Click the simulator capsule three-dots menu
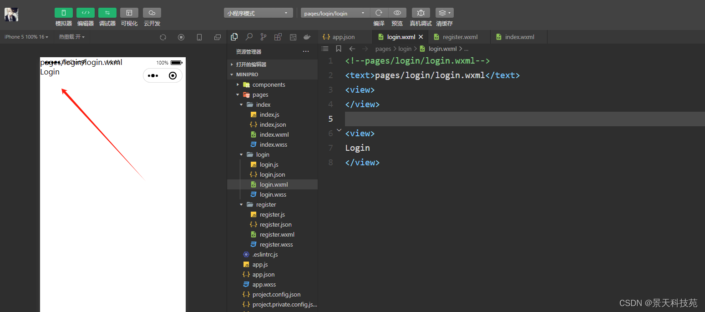Screen dimensions: 705x312 click(x=153, y=76)
